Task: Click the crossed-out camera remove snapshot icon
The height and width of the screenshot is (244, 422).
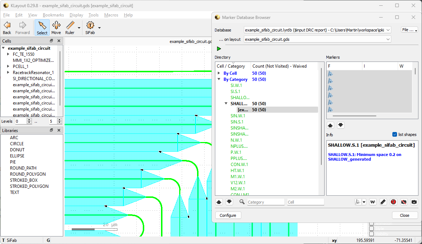Action: coord(404,202)
